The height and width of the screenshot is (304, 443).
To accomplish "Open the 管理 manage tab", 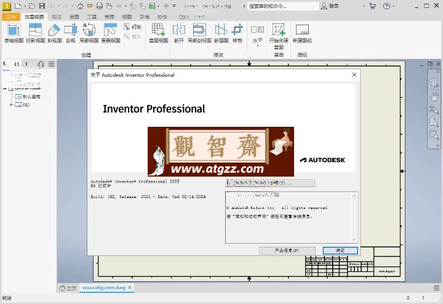I will pos(109,17).
